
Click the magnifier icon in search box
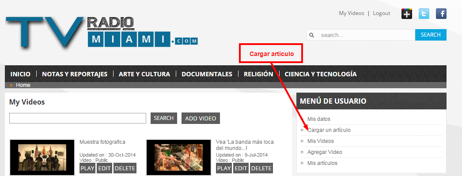(312, 35)
